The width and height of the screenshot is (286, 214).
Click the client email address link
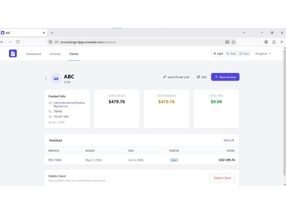[x=69, y=104]
